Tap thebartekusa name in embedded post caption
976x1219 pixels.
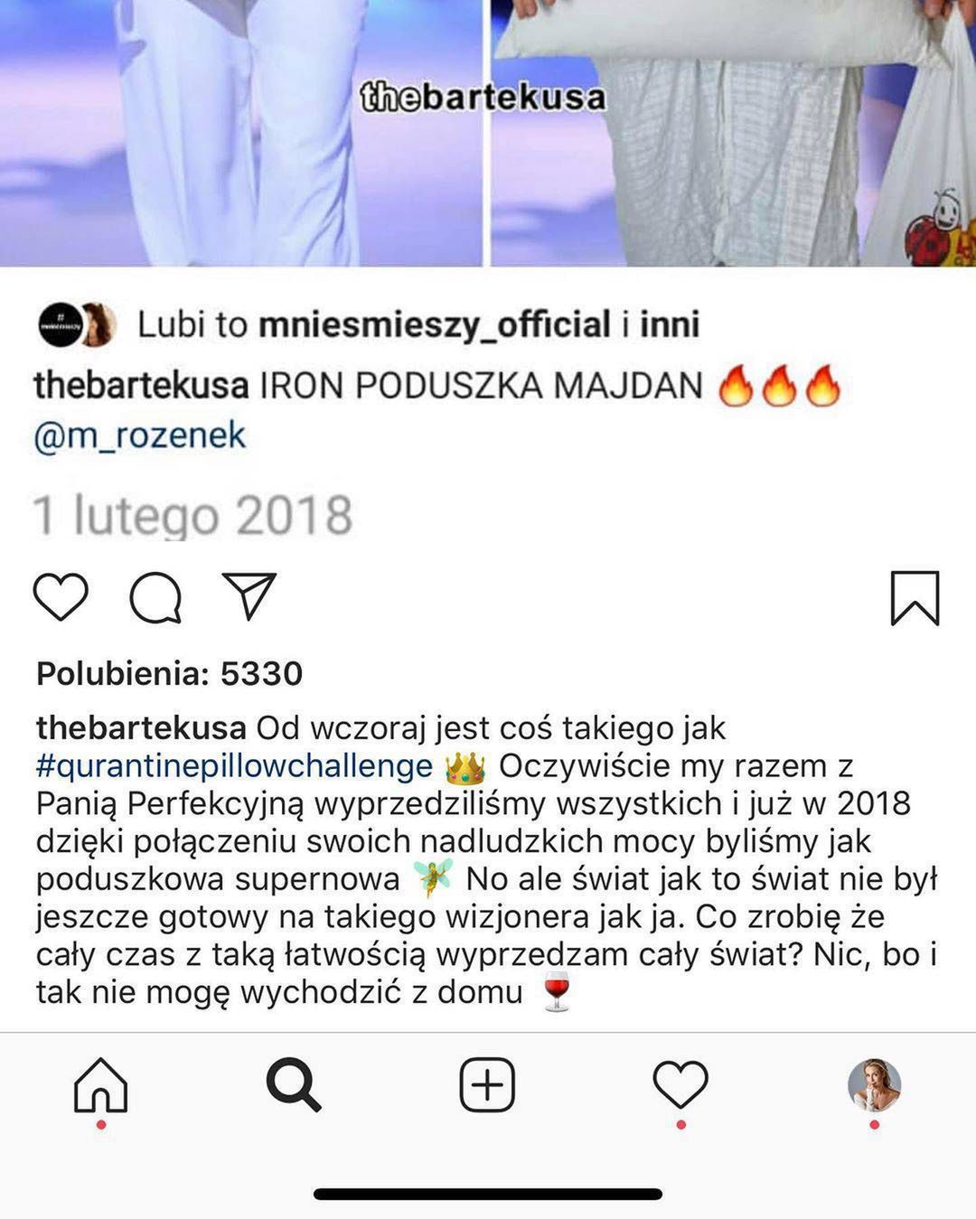[141, 386]
